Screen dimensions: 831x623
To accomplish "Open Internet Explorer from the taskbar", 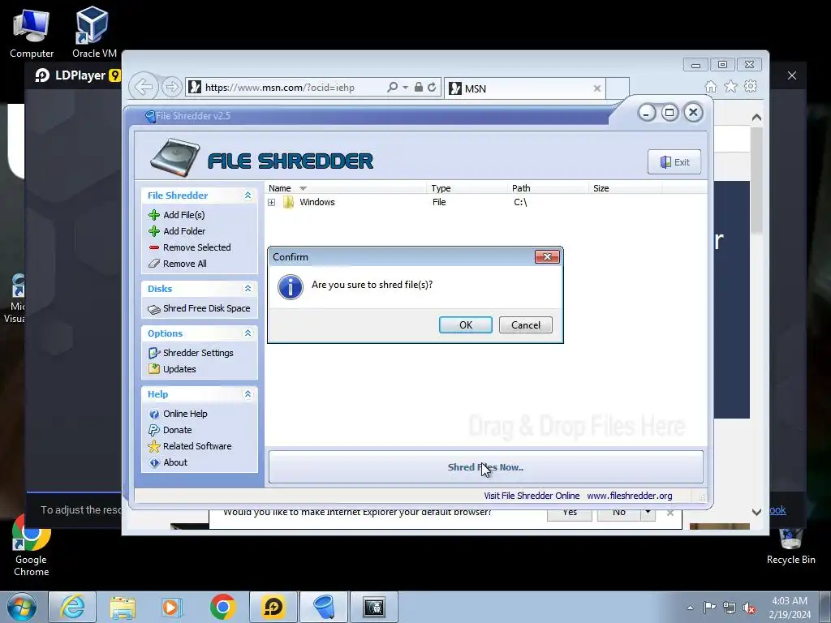I will click(72, 607).
